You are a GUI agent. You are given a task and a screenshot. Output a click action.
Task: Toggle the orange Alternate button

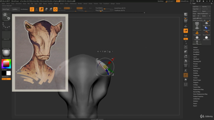(x=6, y=79)
